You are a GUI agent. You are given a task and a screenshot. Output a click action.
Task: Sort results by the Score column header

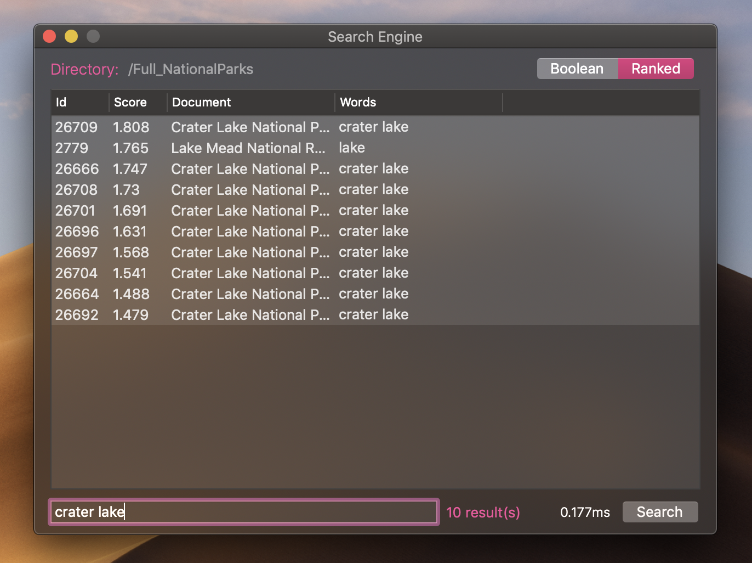tap(138, 103)
